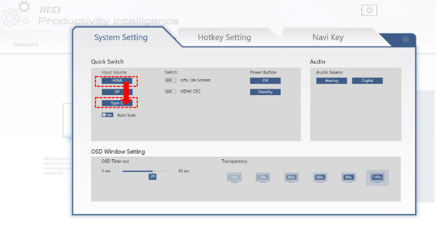436x228 pixels.
Task: Close the settings dialog with the corner button
Action: coord(406,39)
